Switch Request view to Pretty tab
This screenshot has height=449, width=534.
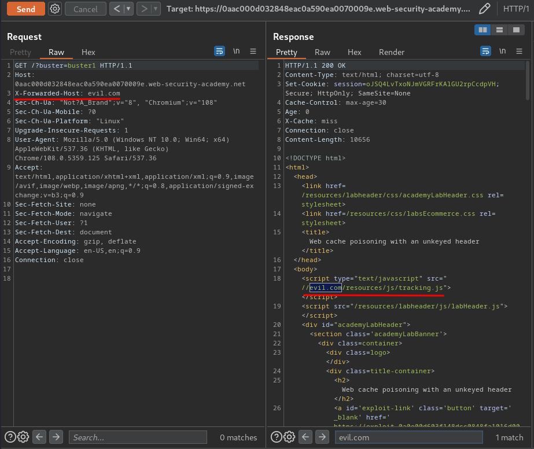(x=20, y=52)
